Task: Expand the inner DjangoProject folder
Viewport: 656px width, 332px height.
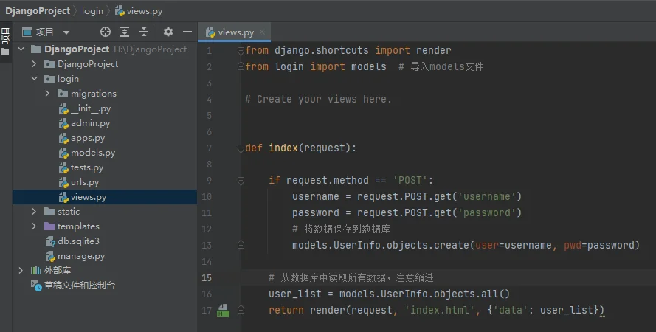Action: pyautogui.click(x=34, y=64)
